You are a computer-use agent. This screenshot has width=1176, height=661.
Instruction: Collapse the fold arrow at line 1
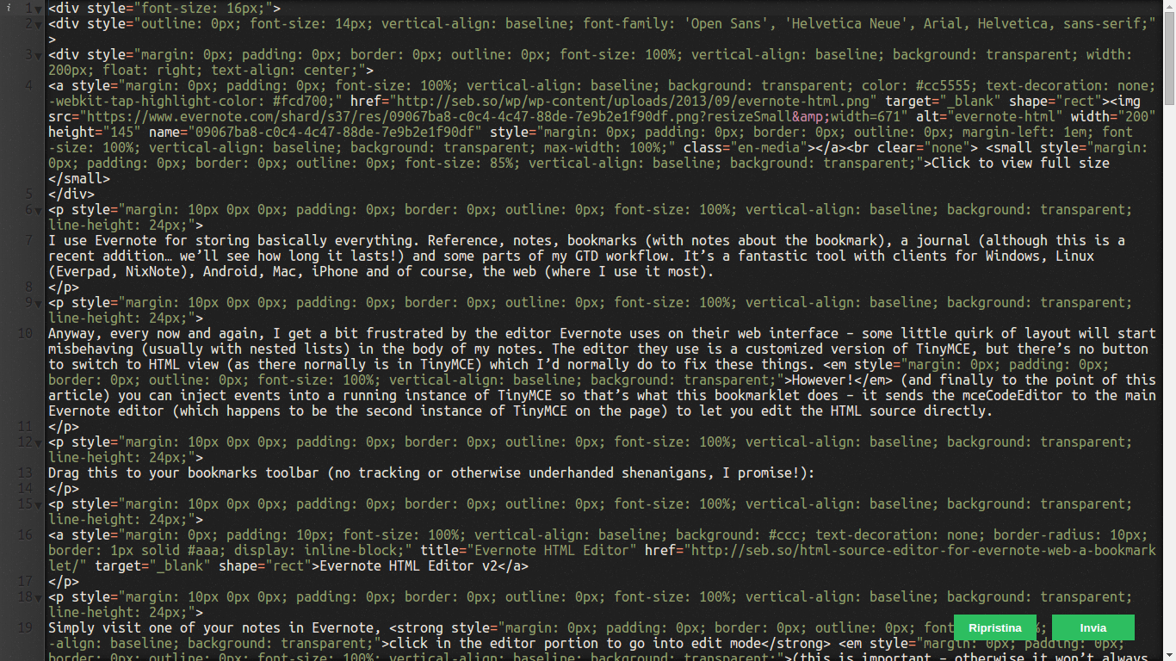(x=39, y=9)
